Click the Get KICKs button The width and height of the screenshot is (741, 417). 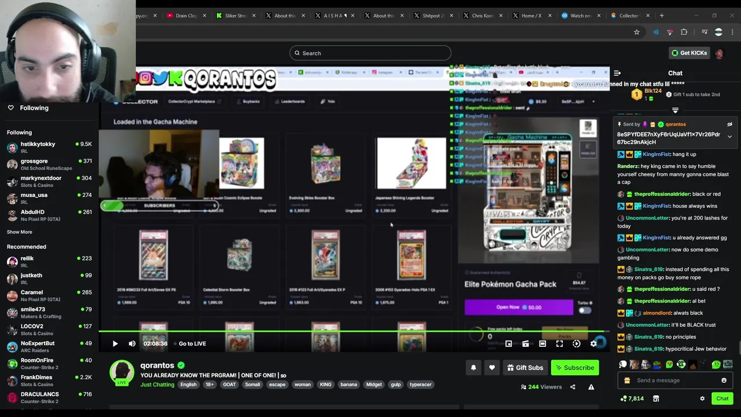[689, 53]
